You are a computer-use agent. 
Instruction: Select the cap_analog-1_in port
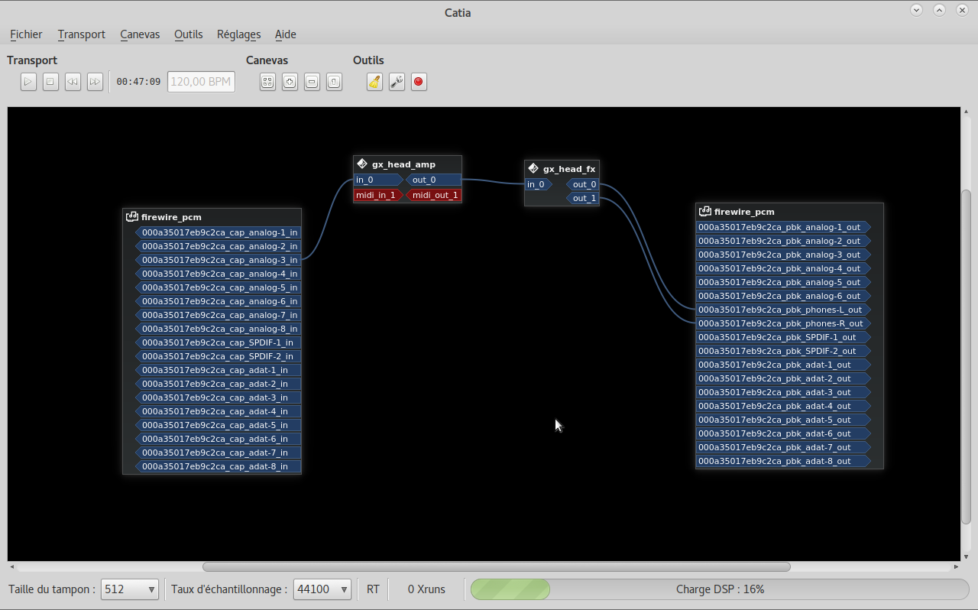(x=219, y=232)
